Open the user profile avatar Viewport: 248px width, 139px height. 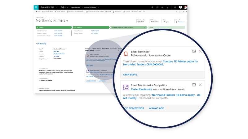point(185,7)
